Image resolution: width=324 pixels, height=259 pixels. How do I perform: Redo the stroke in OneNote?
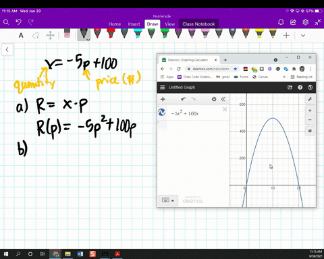click(x=31, y=22)
